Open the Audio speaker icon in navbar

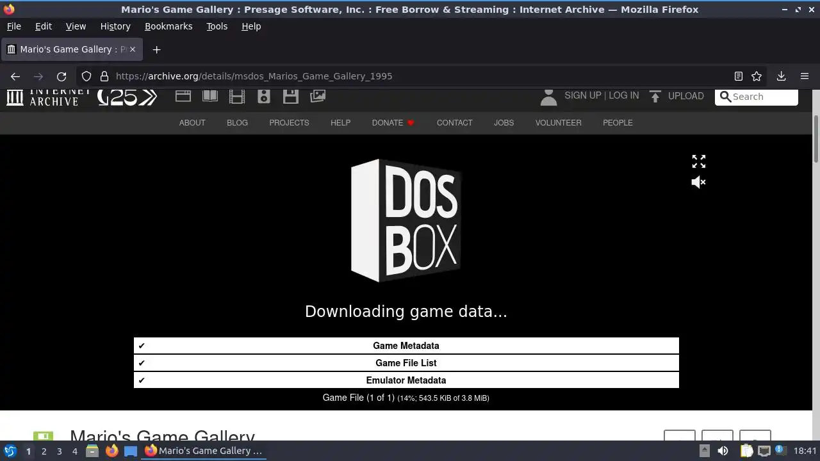[264, 96]
